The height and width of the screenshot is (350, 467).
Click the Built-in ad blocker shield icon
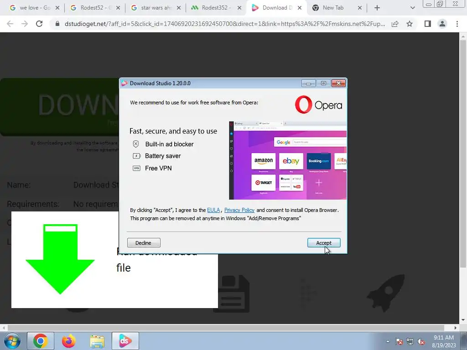click(x=136, y=144)
